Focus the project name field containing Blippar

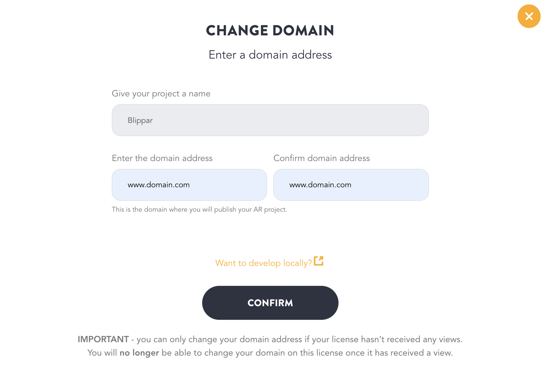[x=270, y=120]
